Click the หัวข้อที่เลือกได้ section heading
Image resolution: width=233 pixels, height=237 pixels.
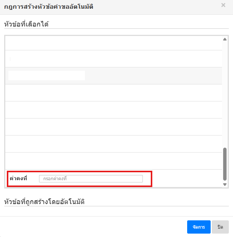coord(27,24)
